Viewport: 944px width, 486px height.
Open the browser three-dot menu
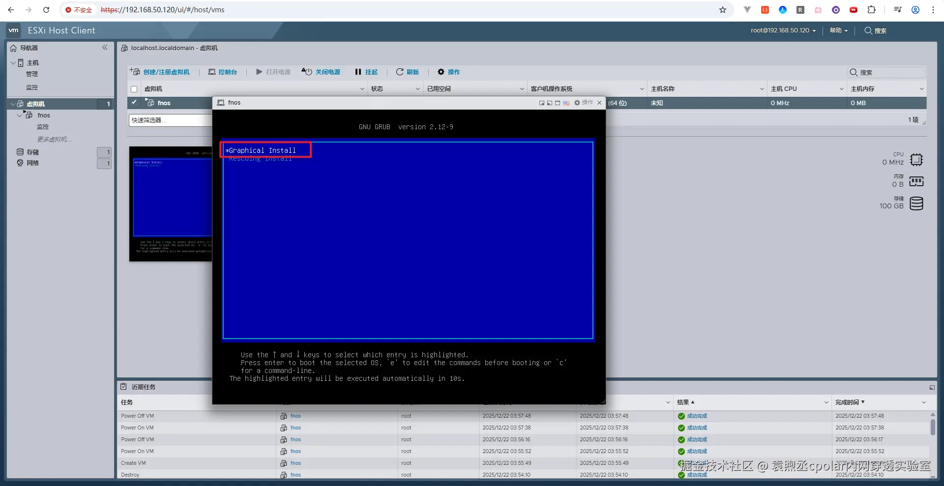(933, 10)
